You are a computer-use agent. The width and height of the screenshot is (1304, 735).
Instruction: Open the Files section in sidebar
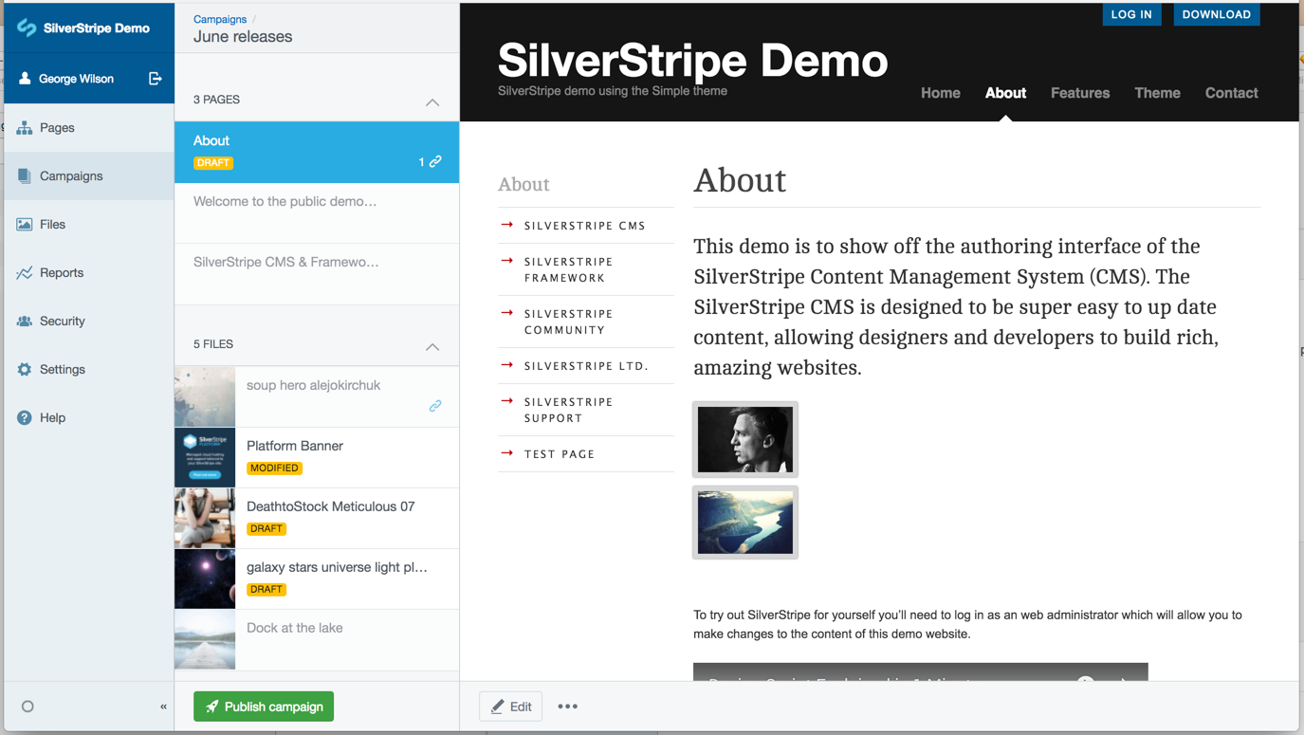click(x=52, y=225)
